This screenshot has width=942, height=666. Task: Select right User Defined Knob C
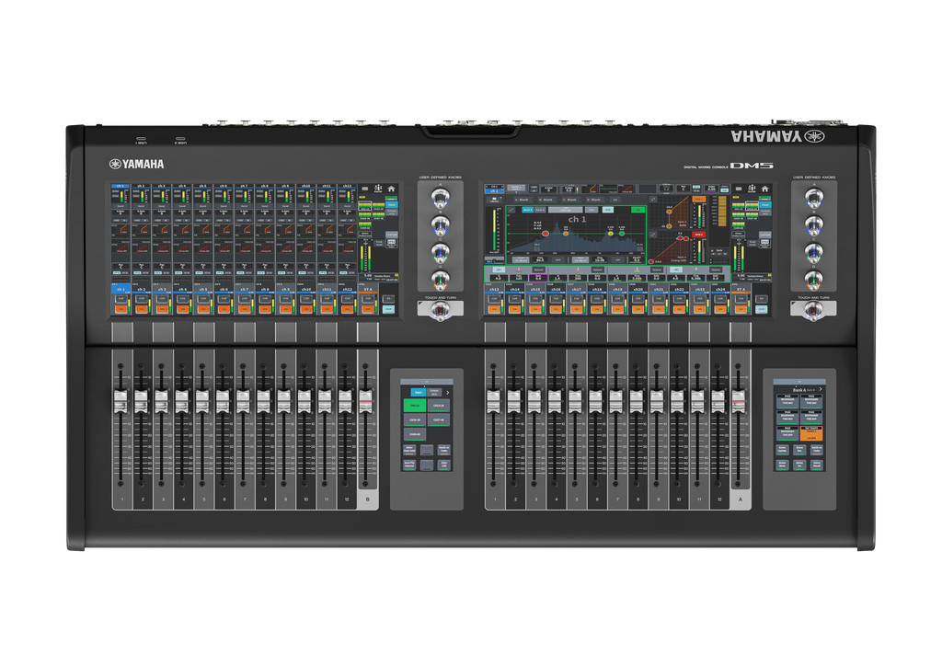click(814, 252)
